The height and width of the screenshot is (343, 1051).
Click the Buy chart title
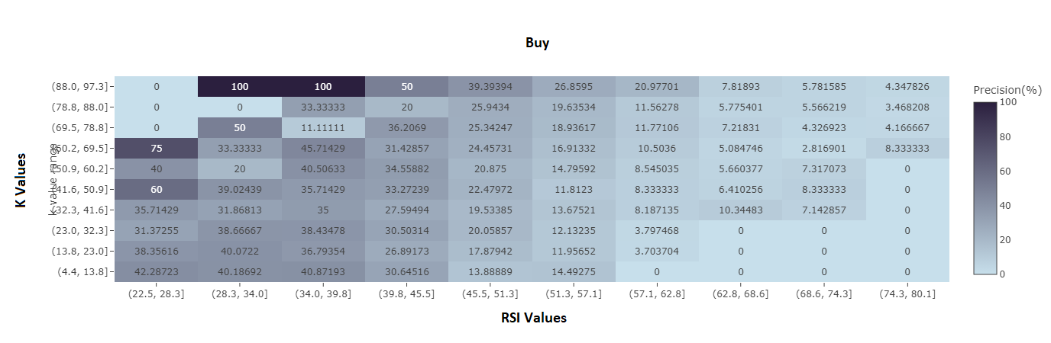[537, 43]
